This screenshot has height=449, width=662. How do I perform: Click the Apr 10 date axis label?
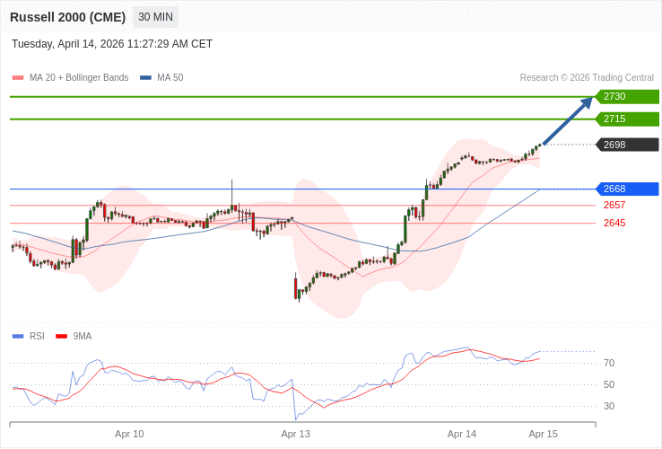129,434
